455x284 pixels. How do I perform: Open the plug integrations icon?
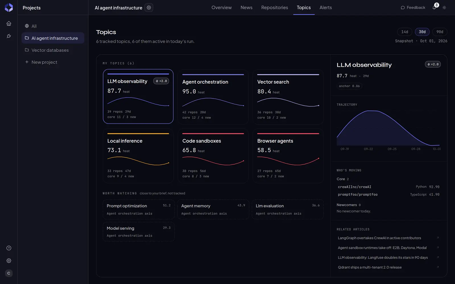coord(9,36)
